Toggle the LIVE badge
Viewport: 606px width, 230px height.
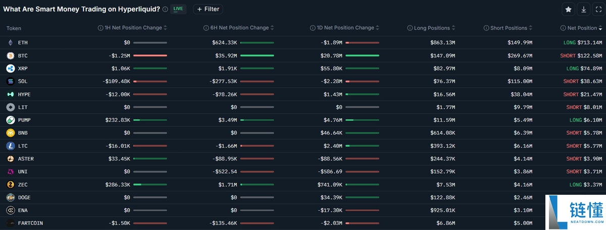click(178, 9)
